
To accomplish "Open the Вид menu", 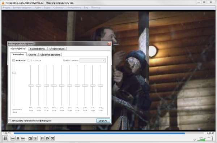I will pos(86,8).
